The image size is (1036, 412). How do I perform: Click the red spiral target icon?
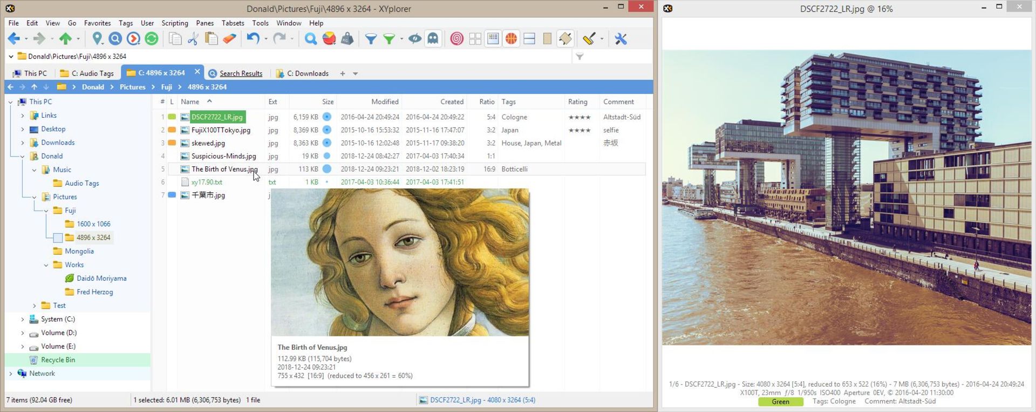pyautogui.click(x=456, y=39)
